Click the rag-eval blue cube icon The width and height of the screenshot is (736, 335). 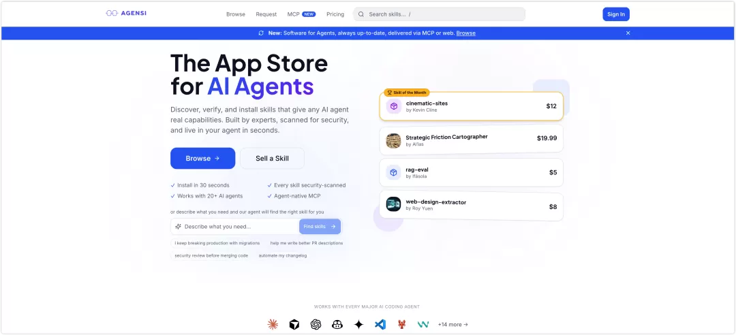393,172
